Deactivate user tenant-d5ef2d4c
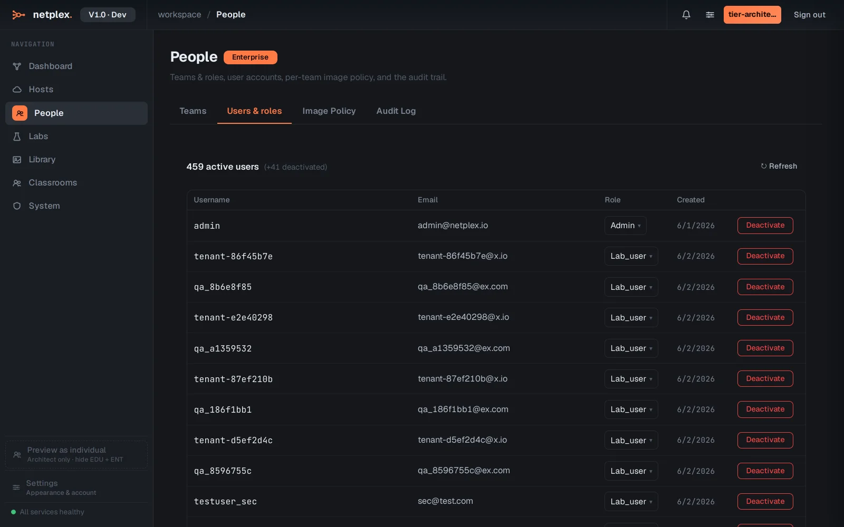The image size is (844, 527). pyautogui.click(x=765, y=440)
